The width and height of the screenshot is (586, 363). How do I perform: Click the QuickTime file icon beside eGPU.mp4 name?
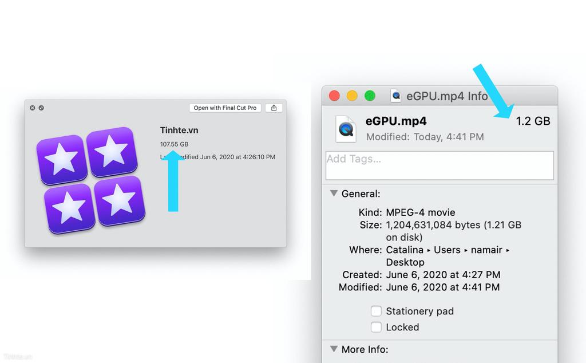point(346,129)
